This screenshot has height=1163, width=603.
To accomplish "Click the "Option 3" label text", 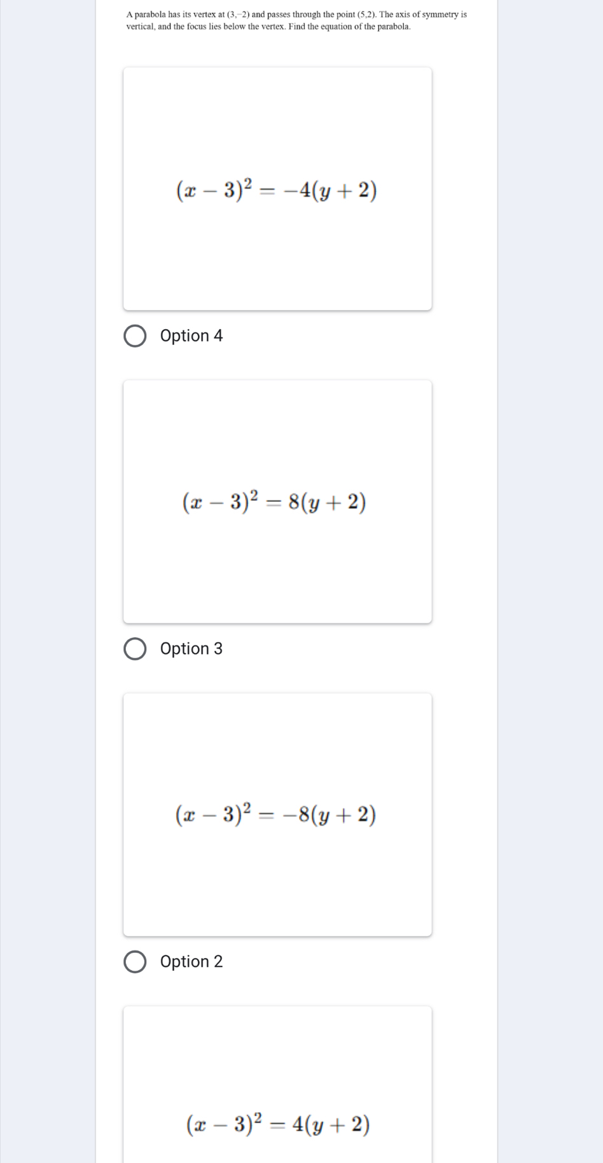I will click(191, 649).
